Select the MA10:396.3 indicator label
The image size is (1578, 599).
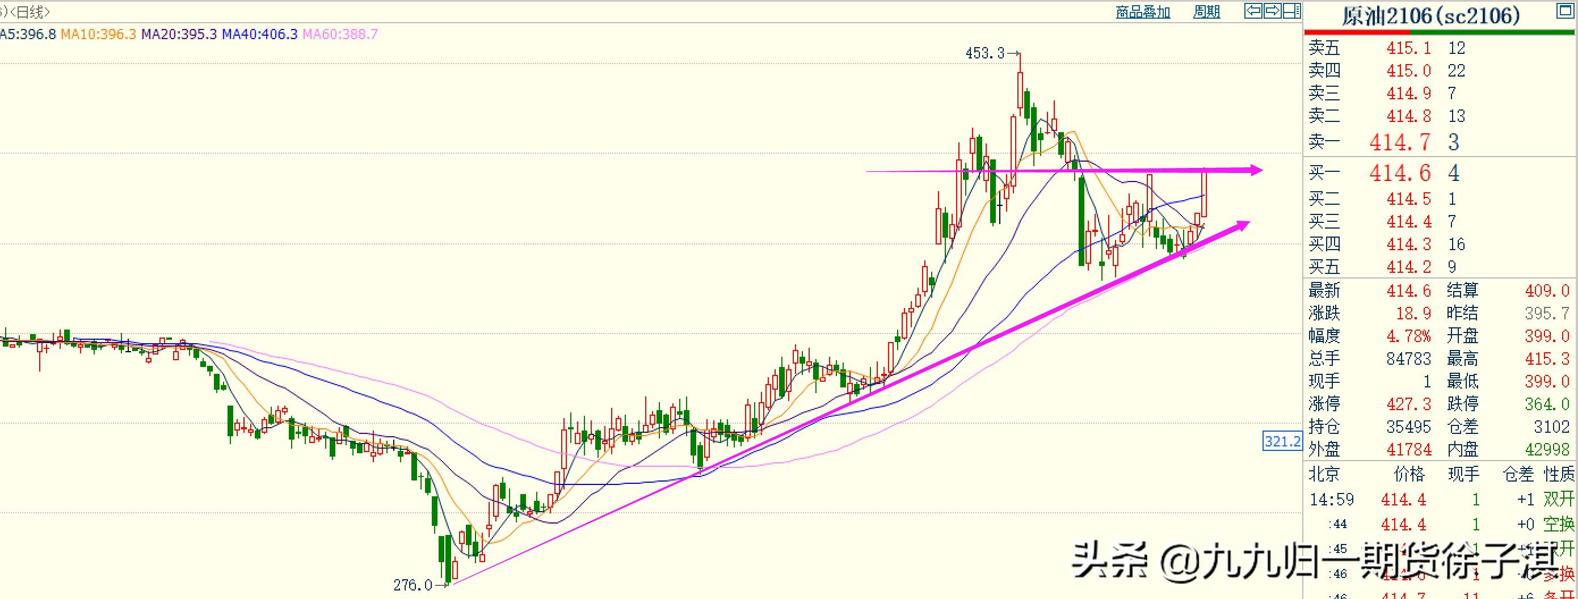tap(99, 34)
